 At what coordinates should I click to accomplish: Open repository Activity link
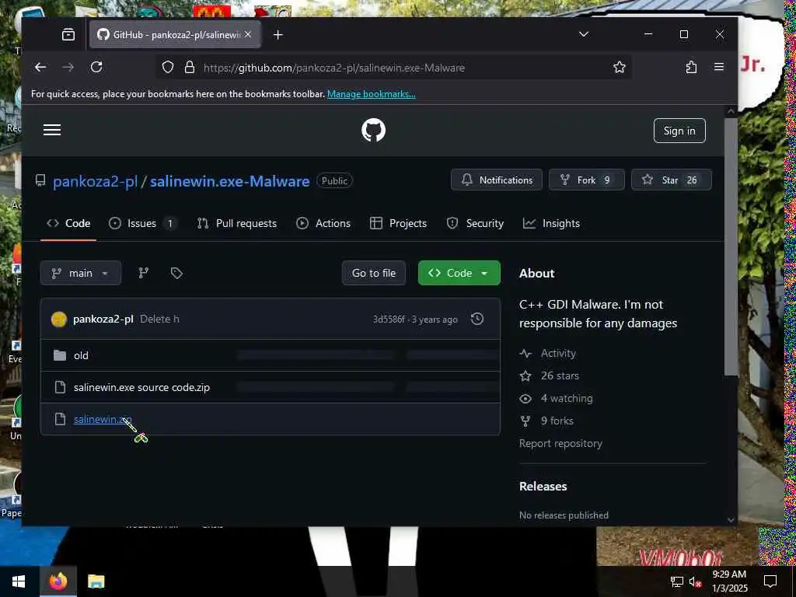pos(558,354)
